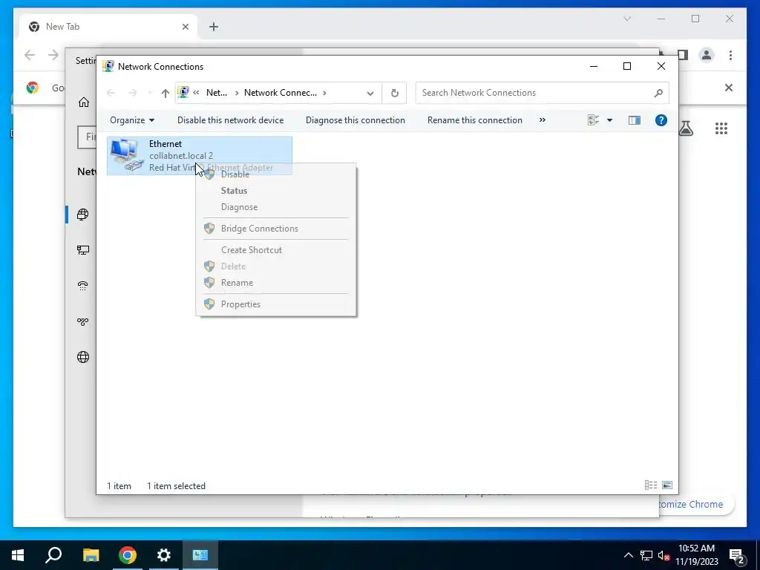Click the Net... breadcrumb segment
This screenshot has height=570, width=760.
click(x=217, y=93)
